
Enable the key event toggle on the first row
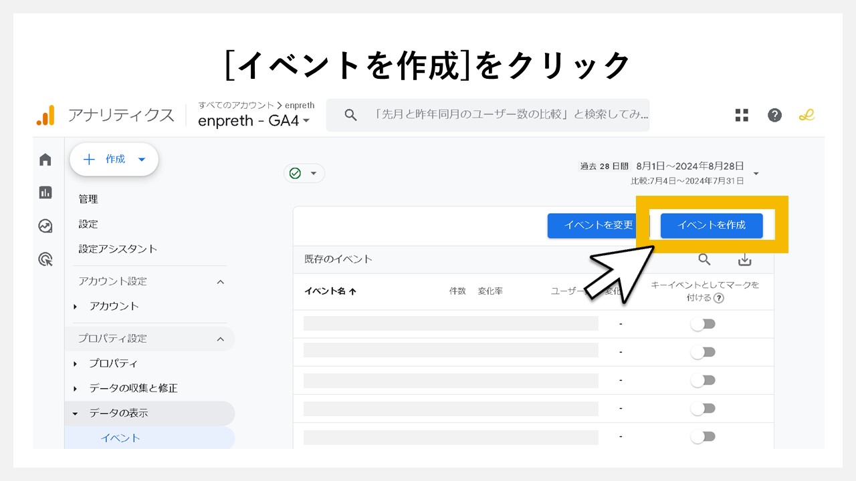[x=703, y=323]
